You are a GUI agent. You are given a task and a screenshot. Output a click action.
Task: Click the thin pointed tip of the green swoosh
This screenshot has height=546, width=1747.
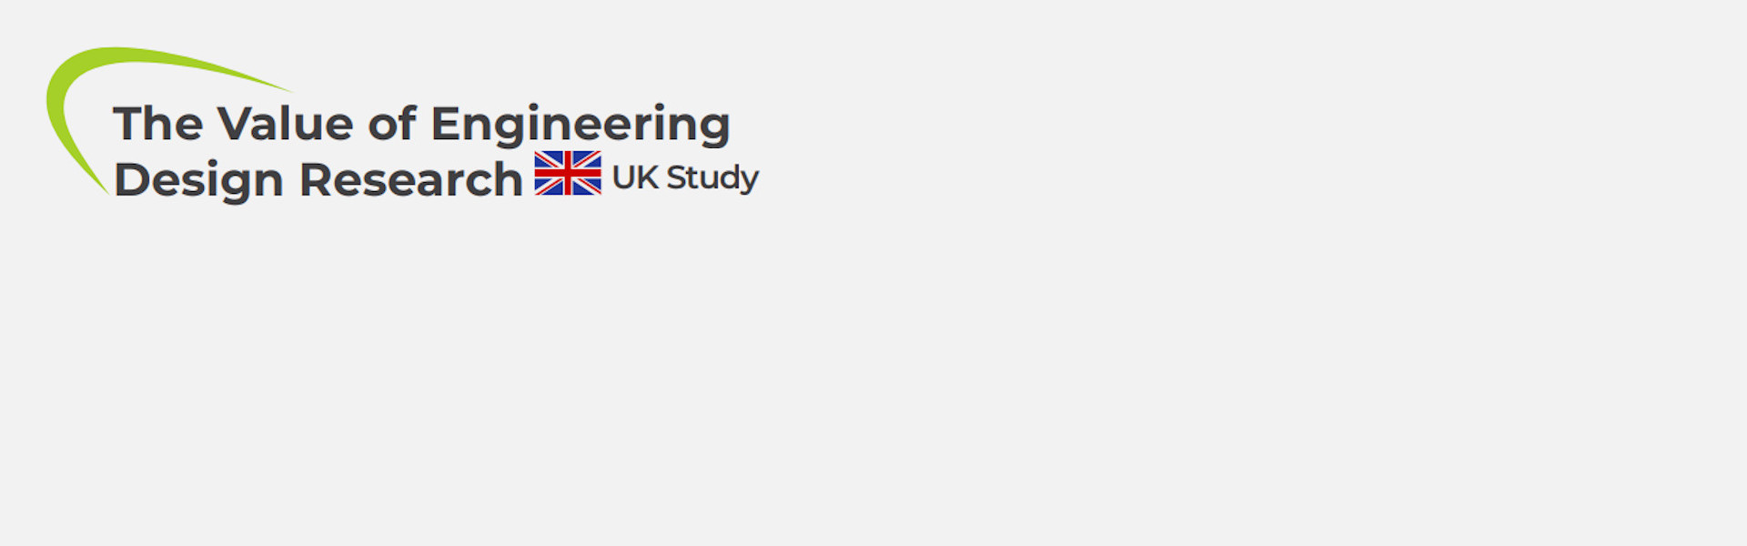(x=284, y=88)
